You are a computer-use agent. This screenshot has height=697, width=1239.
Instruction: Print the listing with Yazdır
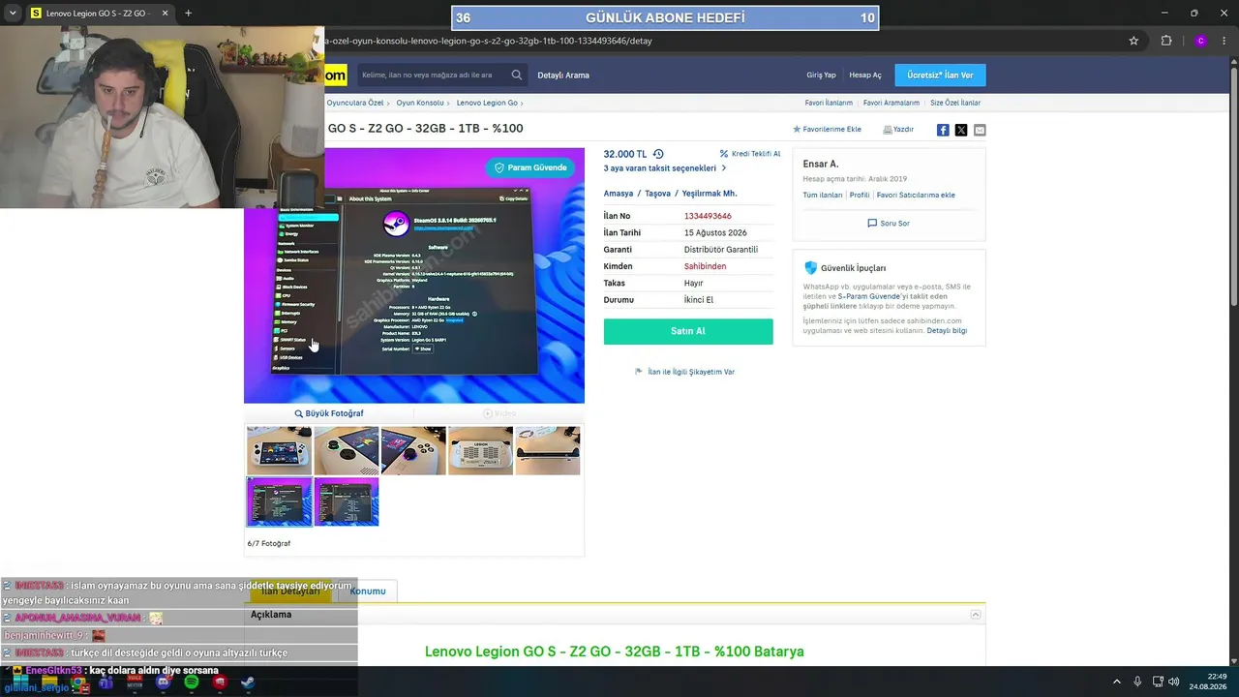pos(898,129)
